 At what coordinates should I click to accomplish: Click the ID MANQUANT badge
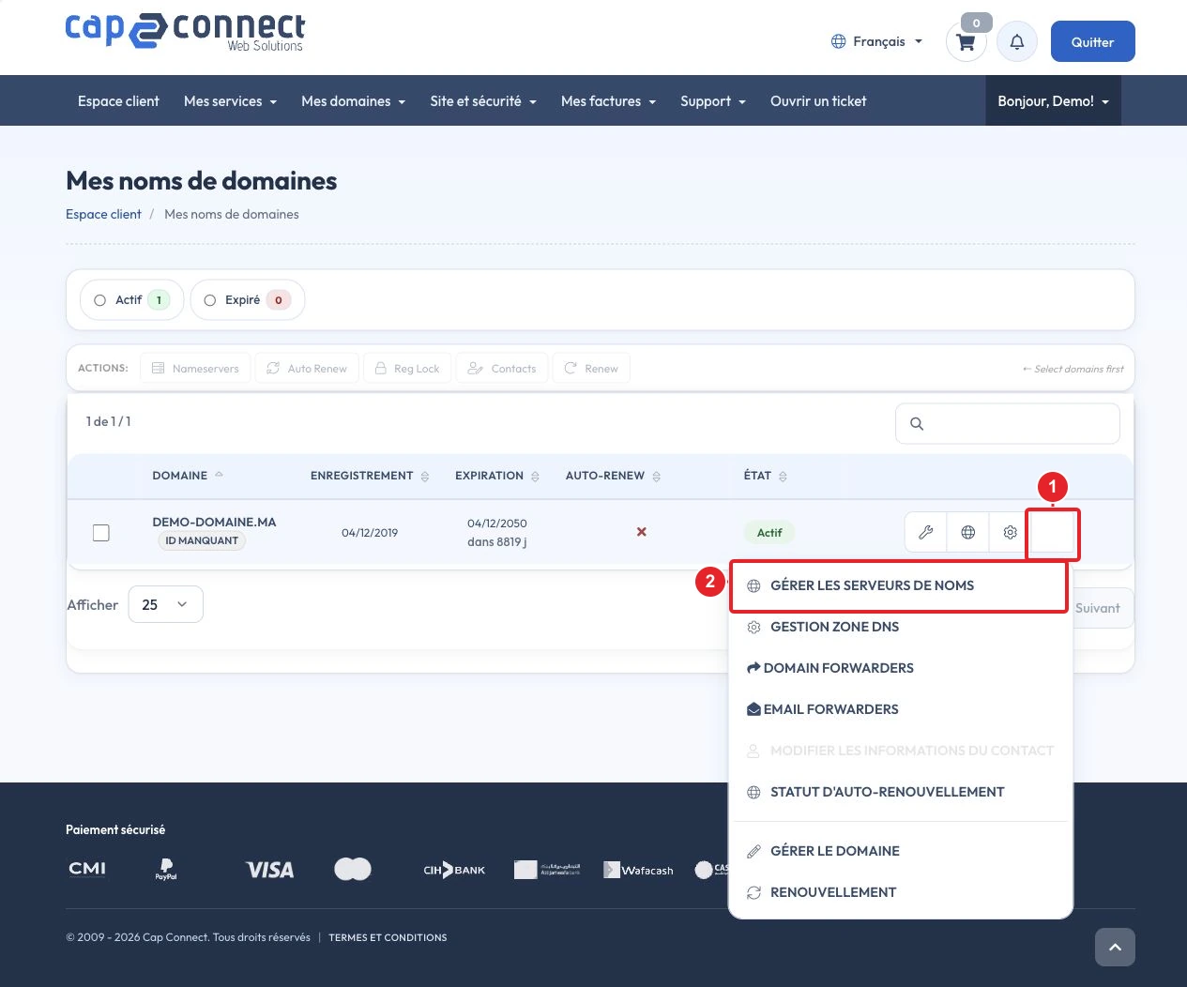(202, 540)
